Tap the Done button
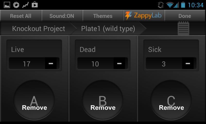 tap(185, 16)
